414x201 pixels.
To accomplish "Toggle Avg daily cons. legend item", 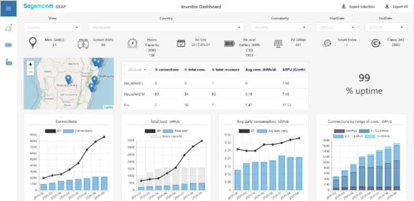I will (272, 131).
